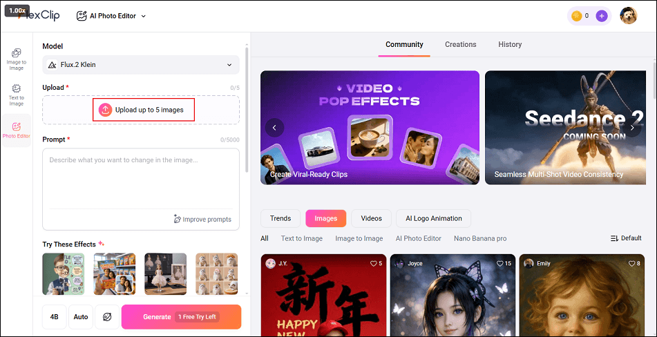Image resolution: width=657 pixels, height=337 pixels.
Task: Click the 0/5000 prompt character counter
Action: tap(230, 139)
